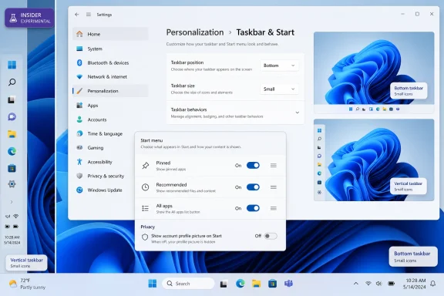Open the notification bell icon
Screen dimensions: 444x296
point(432,284)
